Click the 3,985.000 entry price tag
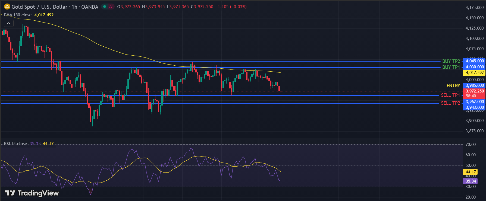 pyautogui.click(x=474, y=85)
